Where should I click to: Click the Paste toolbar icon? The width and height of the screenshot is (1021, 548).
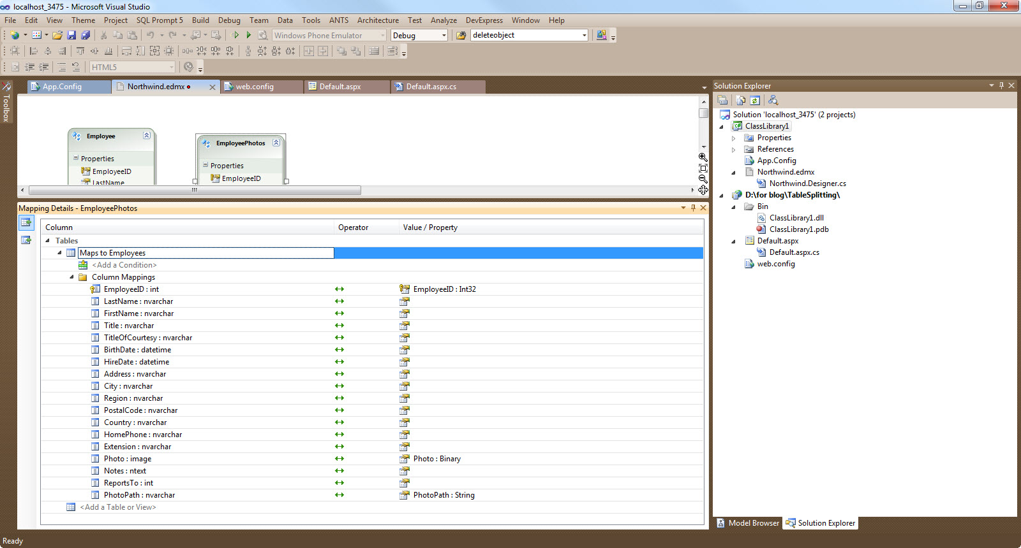pyautogui.click(x=132, y=35)
